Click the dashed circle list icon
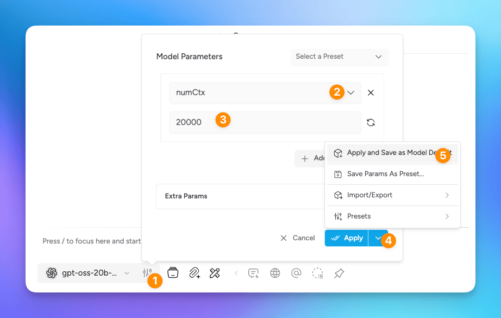The image size is (501, 318). (318, 273)
